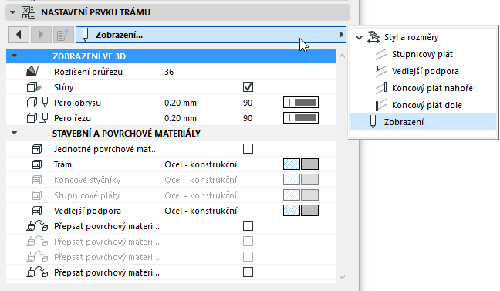Click the last Přepsat povrchový materi... icon
500x291 pixels.
[x=37, y=272]
